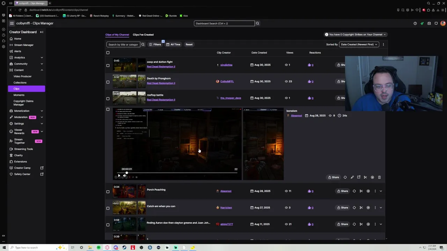Collapse the Content sidebar section

[x=42, y=70]
